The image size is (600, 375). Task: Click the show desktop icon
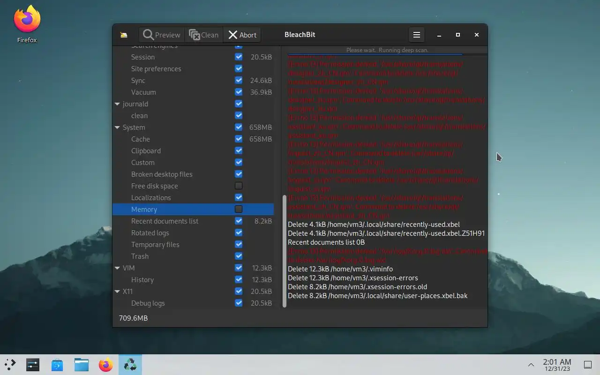[587, 365]
